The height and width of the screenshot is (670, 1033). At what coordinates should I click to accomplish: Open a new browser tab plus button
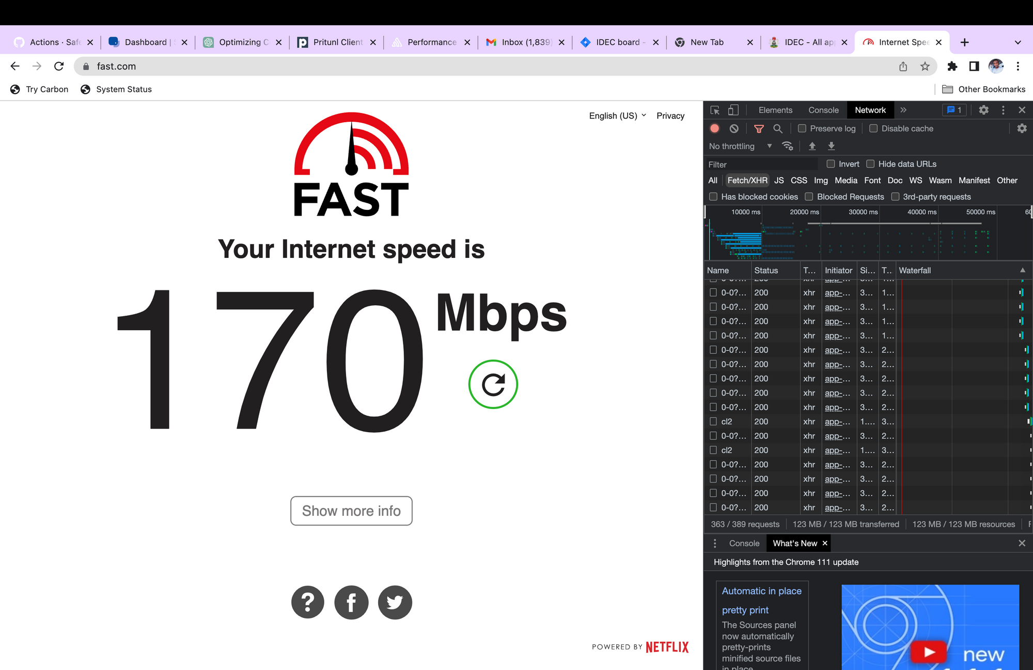[964, 42]
